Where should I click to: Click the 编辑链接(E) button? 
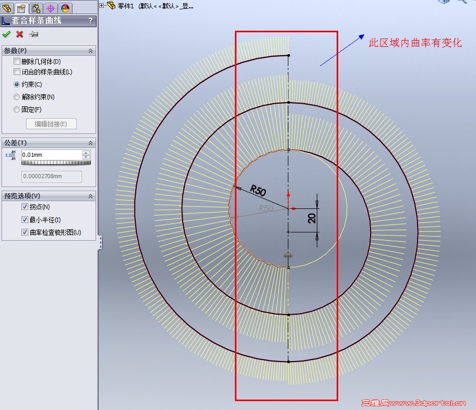(x=51, y=124)
